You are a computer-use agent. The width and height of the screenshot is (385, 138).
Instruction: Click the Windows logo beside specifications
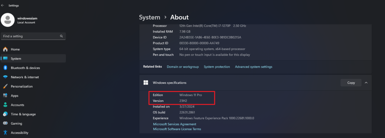[x=146, y=82]
